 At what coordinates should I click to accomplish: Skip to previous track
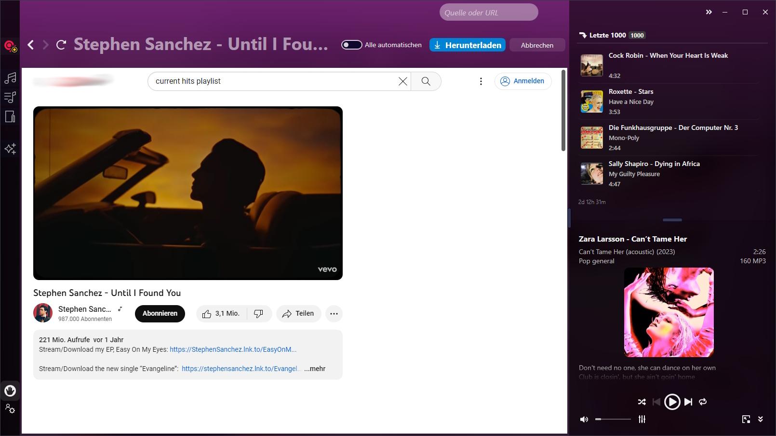(656, 402)
